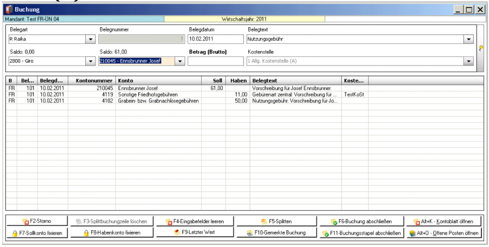Click F11-Buchungsstapel abschließen button
This screenshot has height=247, width=489.
point(361,233)
